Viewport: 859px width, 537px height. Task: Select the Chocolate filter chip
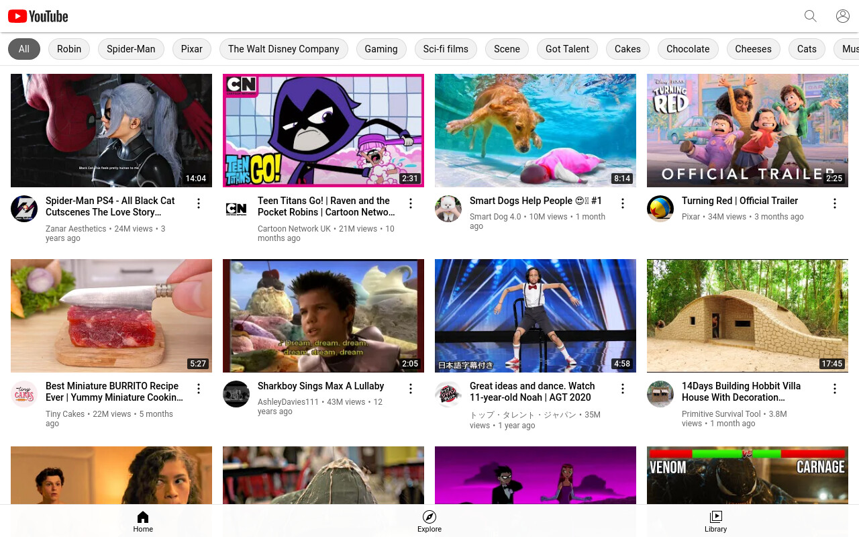coord(688,49)
